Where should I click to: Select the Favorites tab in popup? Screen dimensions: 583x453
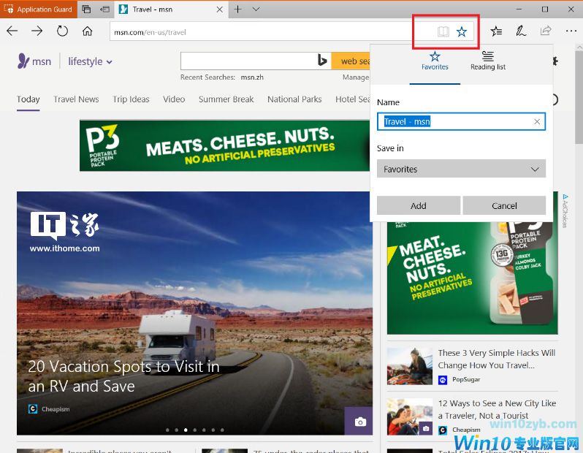435,61
